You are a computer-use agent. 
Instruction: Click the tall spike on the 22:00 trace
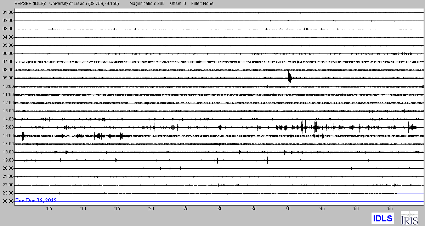point(166,185)
